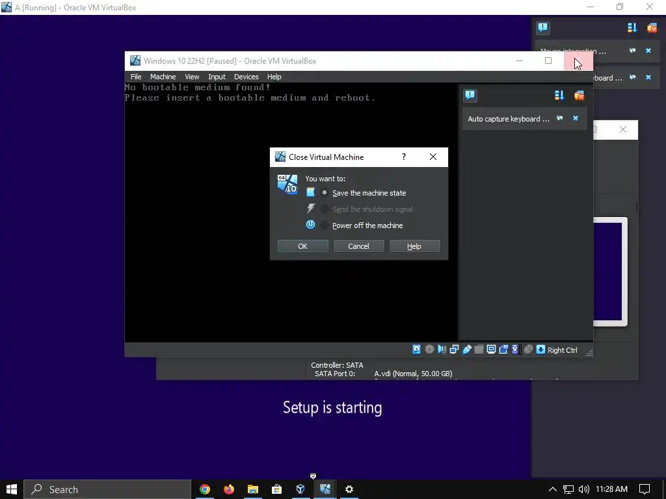Open the Devices menu
The width and height of the screenshot is (666, 499).
(x=246, y=77)
